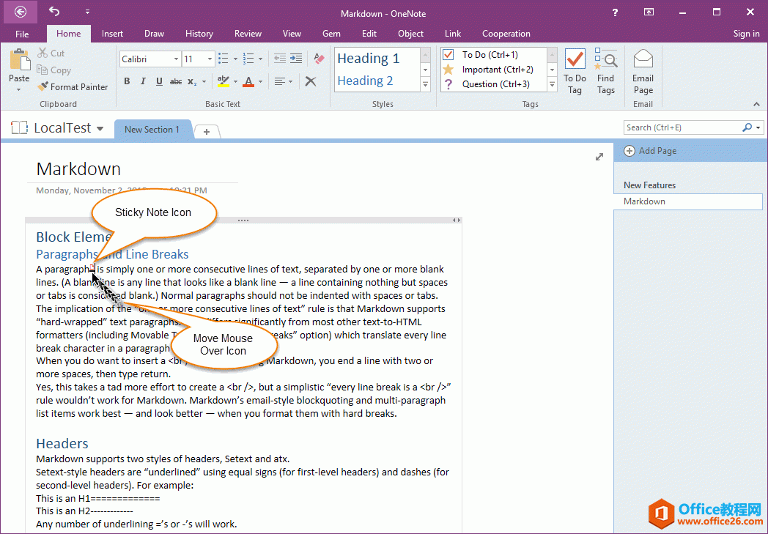Image resolution: width=768 pixels, height=534 pixels.
Task: Toggle bold formatting
Action: point(127,81)
